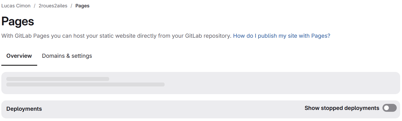Open the Domains & settings tab

(67, 56)
